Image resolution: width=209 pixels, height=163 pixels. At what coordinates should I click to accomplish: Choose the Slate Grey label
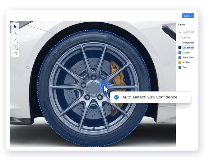(x=188, y=57)
